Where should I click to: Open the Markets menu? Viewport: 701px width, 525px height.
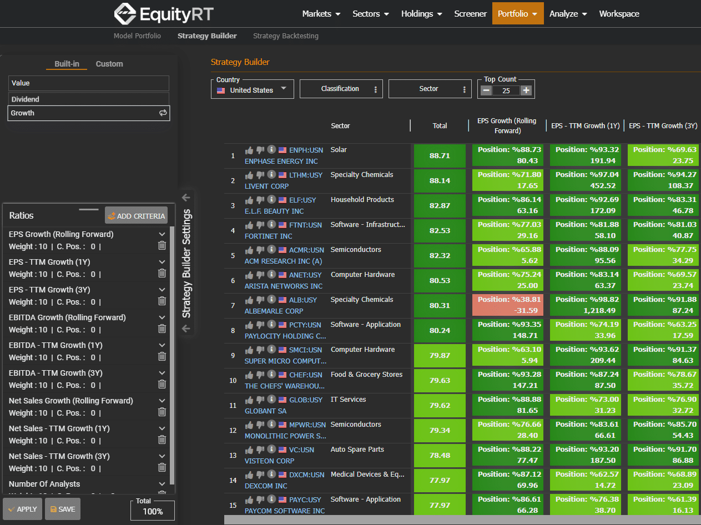(x=321, y=14)
